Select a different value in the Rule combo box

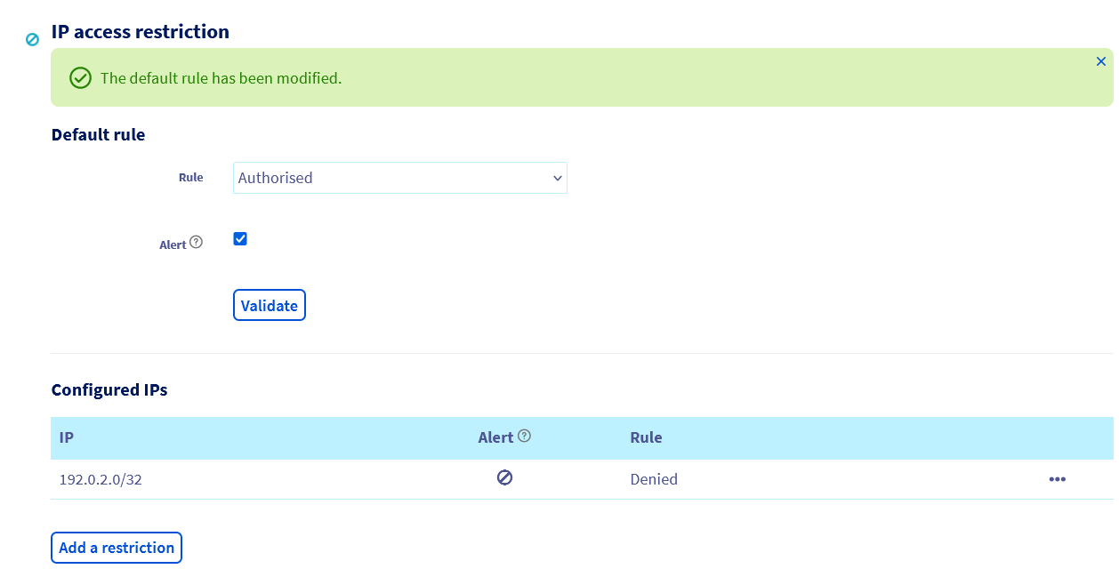(x=399, y=178)
